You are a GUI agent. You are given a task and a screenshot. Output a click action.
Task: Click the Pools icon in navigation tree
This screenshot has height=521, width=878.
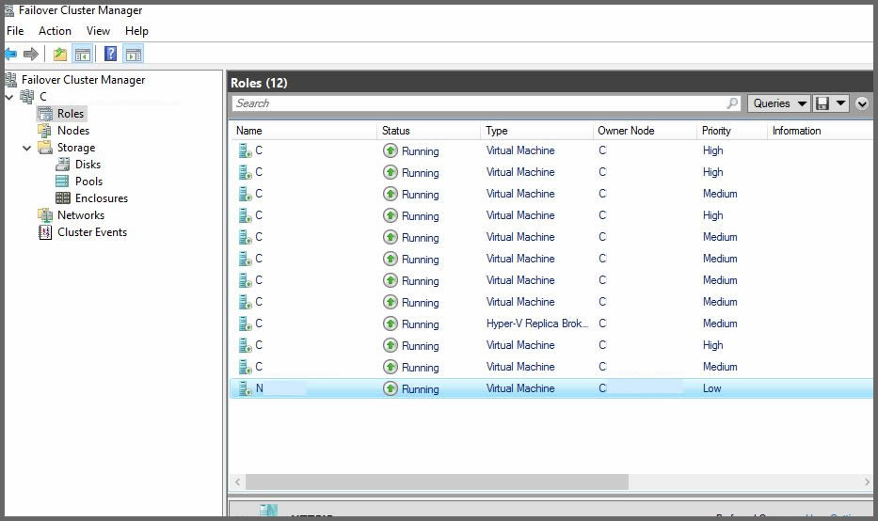coord(63,181)
